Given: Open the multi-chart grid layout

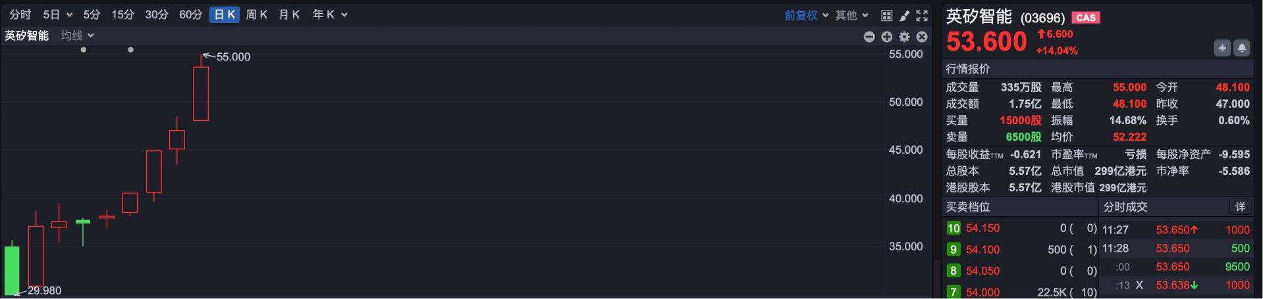Looking at the screenshot, I should tap(887, 15).
